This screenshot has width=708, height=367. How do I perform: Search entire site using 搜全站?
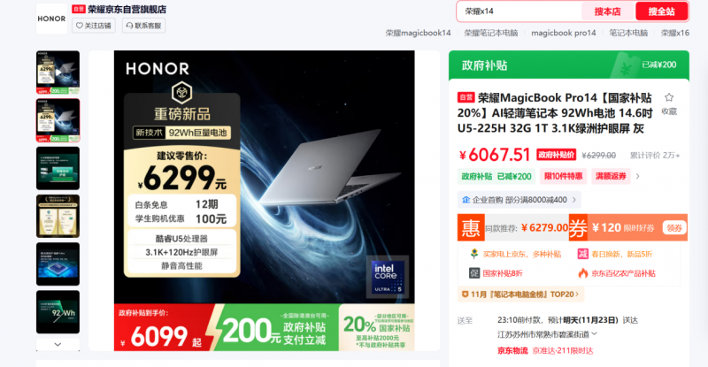coord(661,11)
